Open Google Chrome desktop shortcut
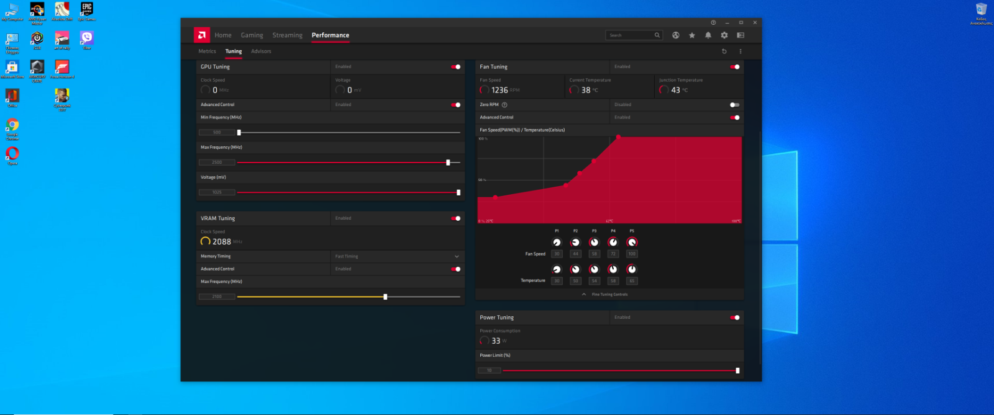 (x=12, y=128)
